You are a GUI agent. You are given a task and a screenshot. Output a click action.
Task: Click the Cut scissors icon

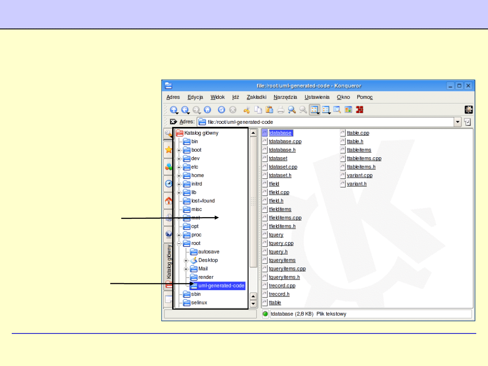point(247,109)
